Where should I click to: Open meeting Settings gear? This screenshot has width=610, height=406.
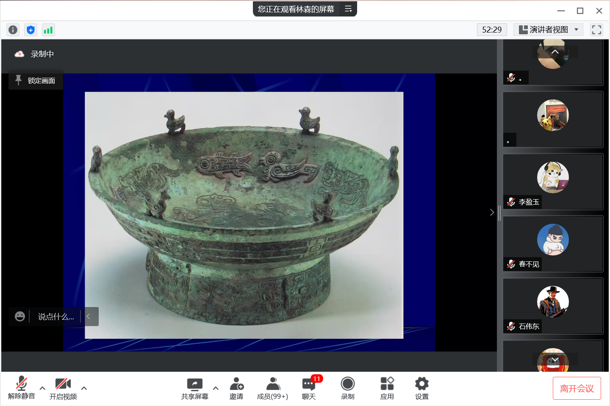point(421,388)
